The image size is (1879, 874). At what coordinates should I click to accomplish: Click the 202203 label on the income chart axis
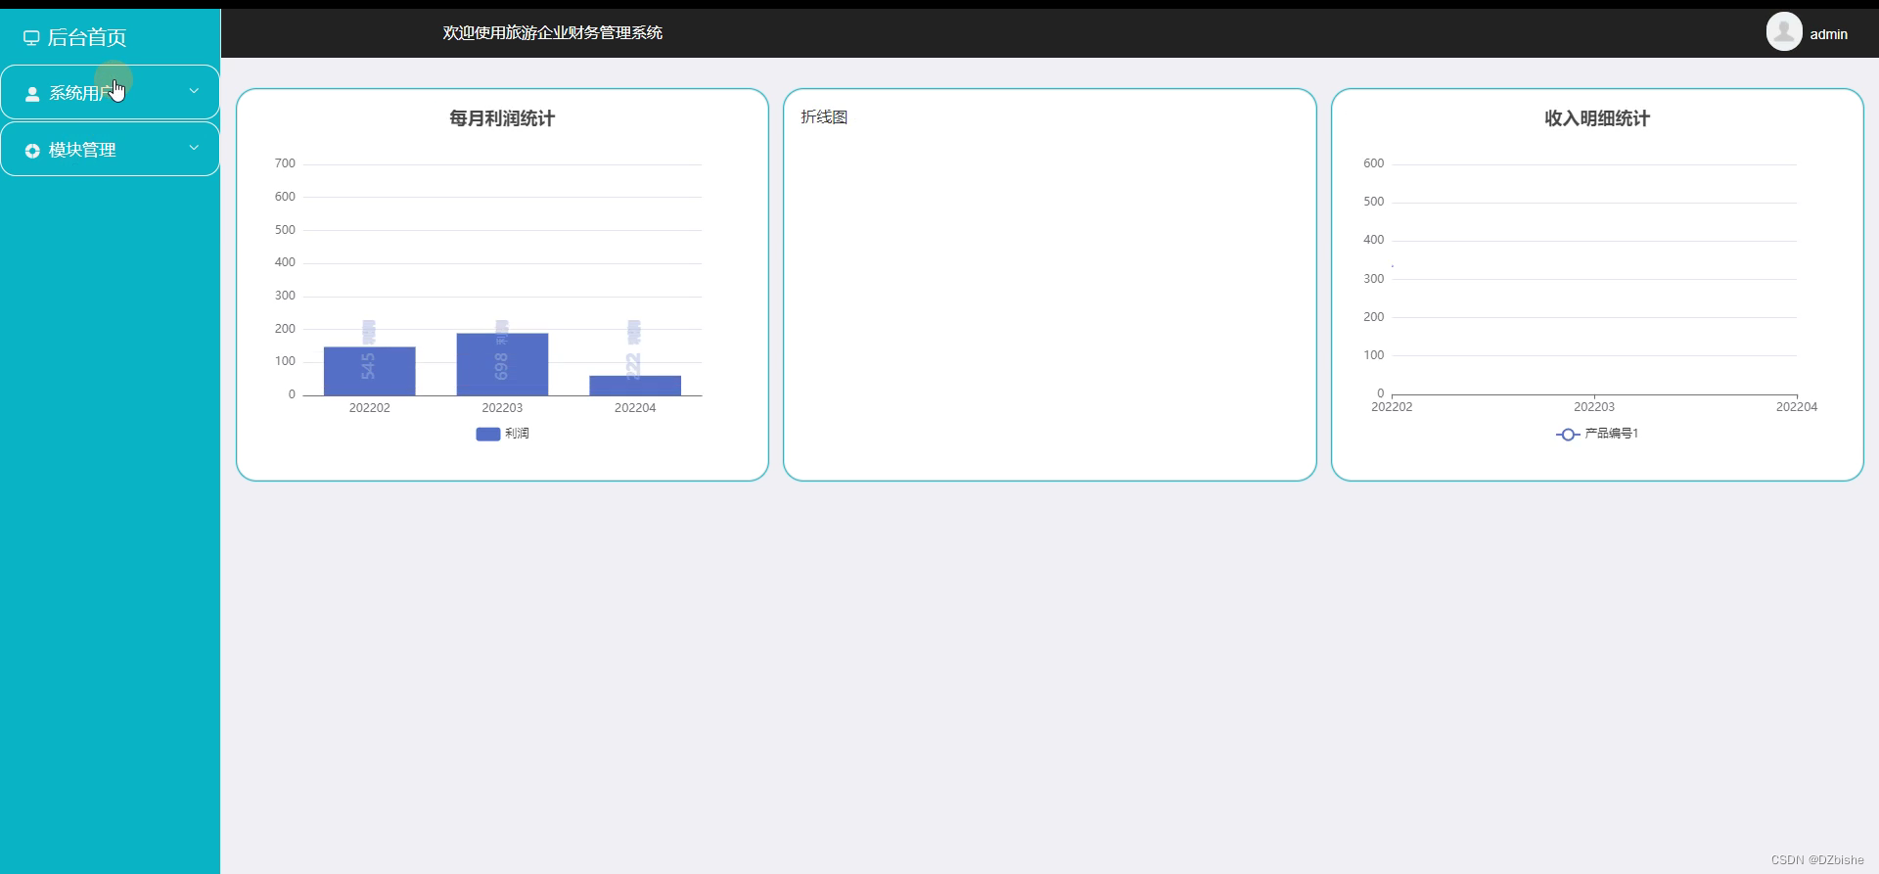click(x=1594, y=407)
